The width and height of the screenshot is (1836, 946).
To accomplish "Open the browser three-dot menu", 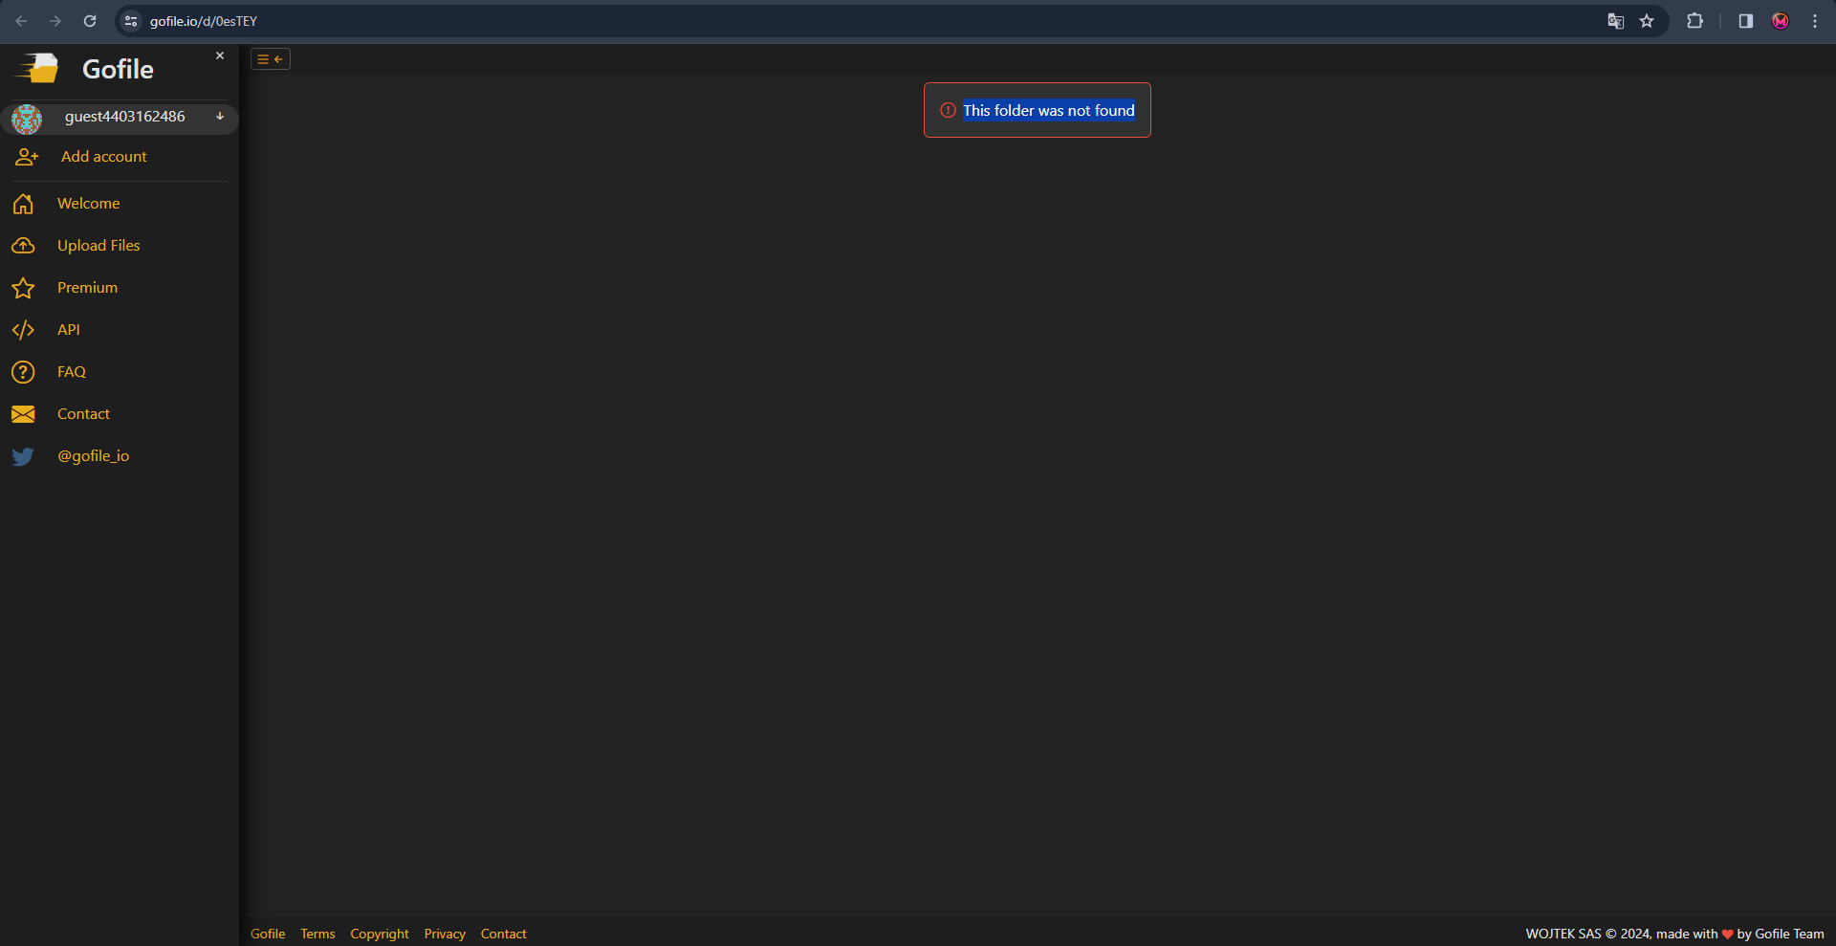I will [1815, 21].
